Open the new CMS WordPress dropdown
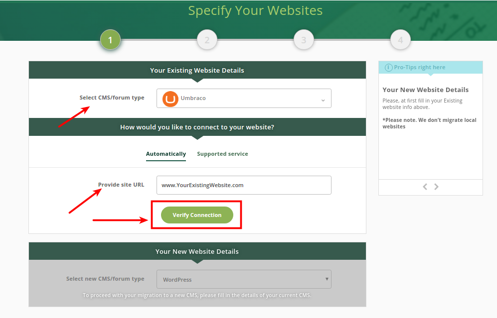The image size is (497, 318). point(244,279)
